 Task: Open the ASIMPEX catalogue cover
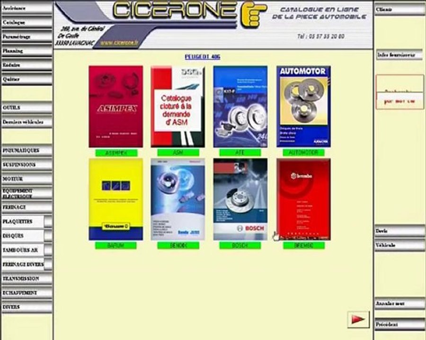point(116,107)
